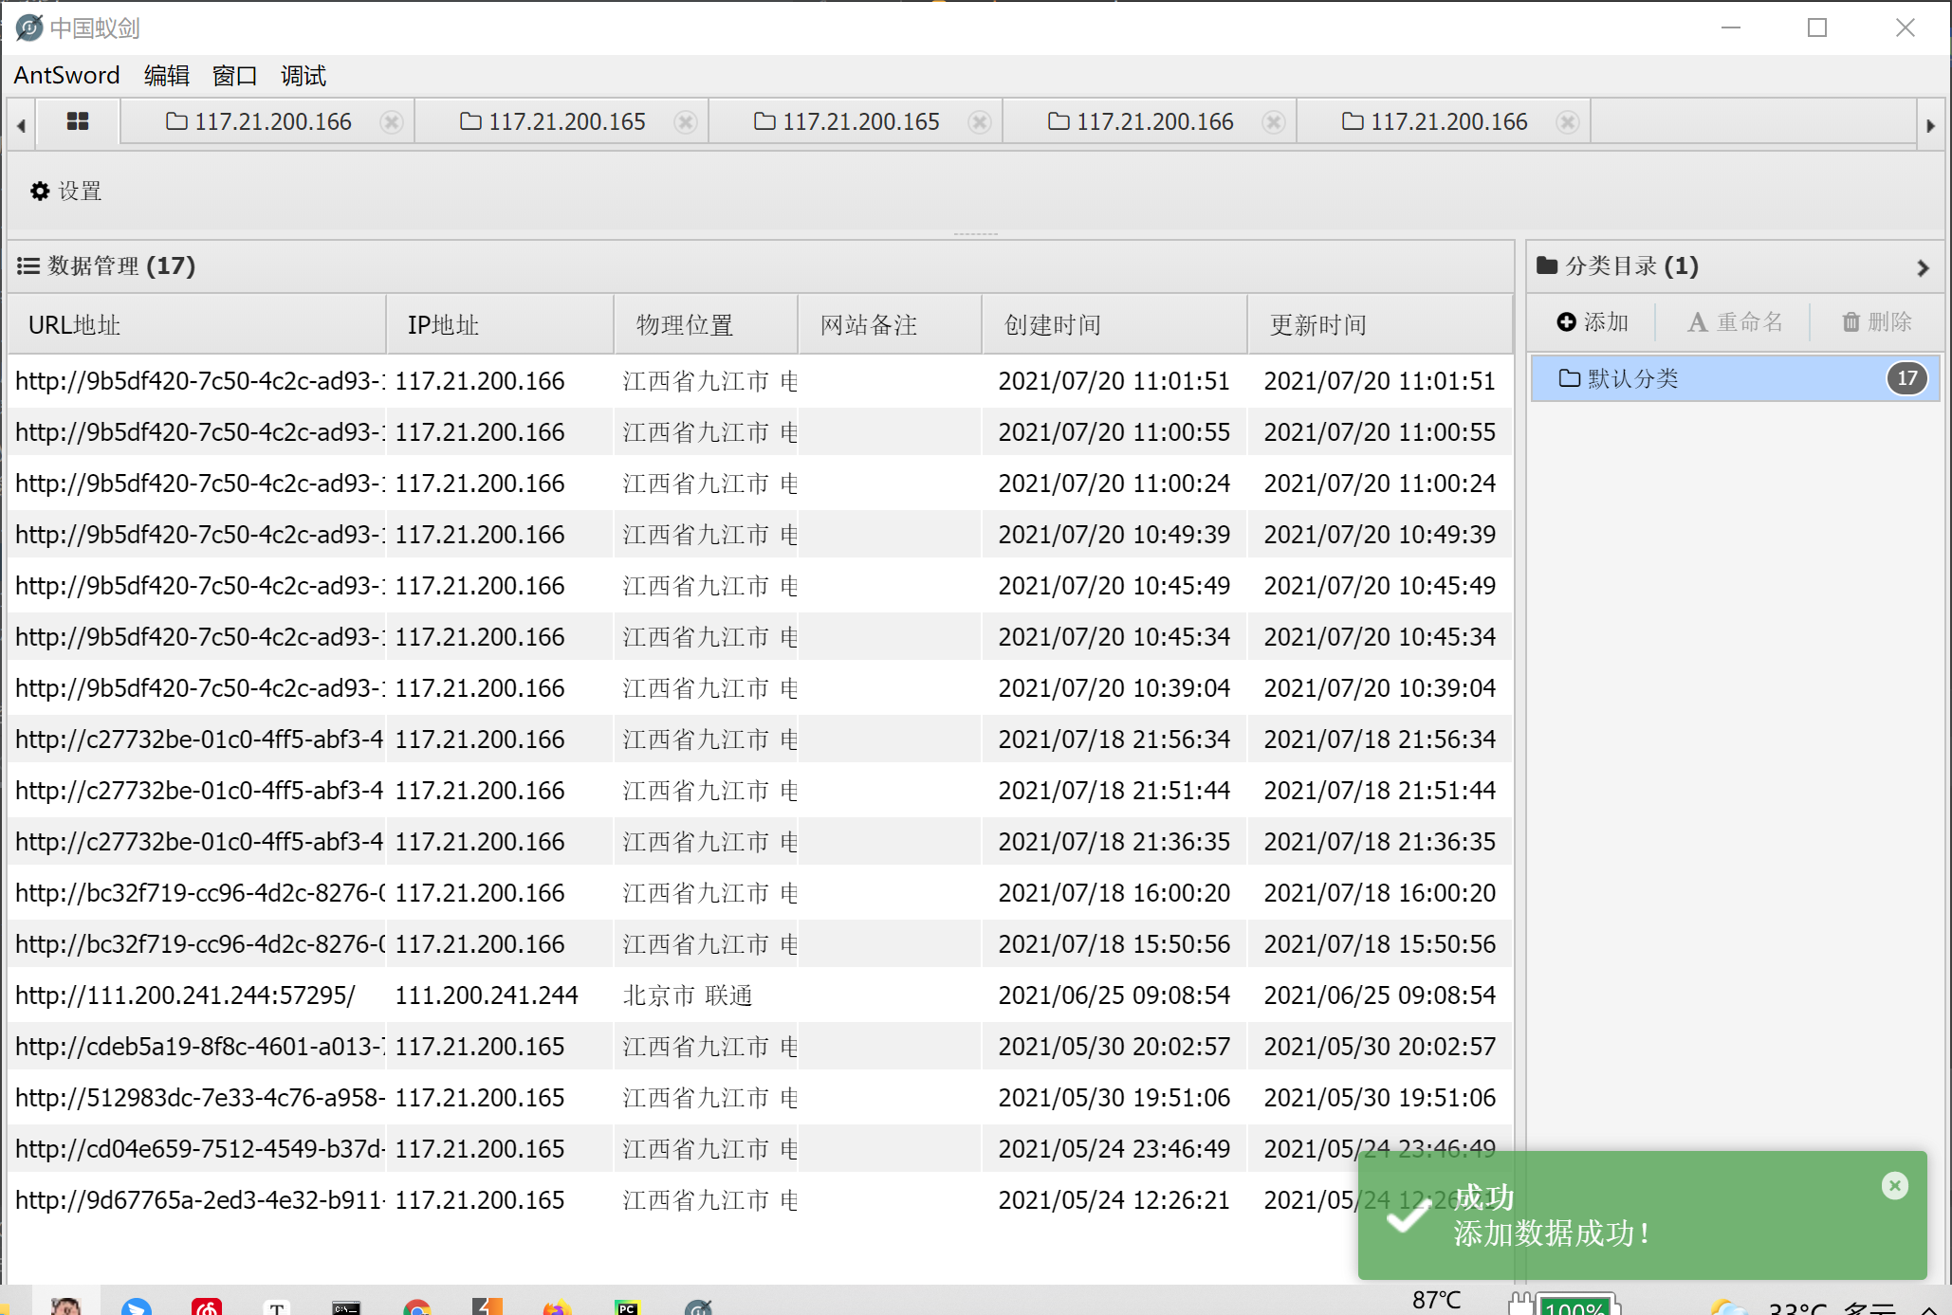Click 创建时间 cell 2021/07/18 21:36:35
The image size is (1952, 1315).
pyautogui.click(x=1114, y=842)
